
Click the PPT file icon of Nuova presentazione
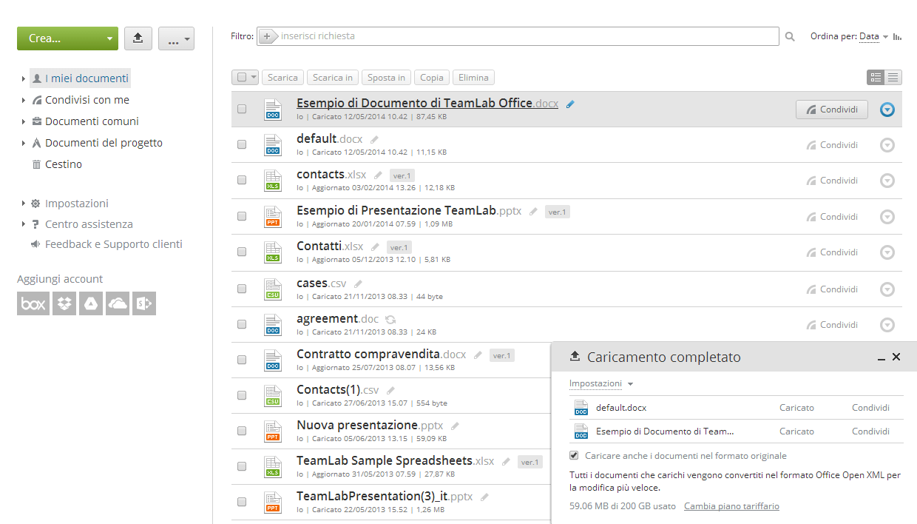coord(273,431)
